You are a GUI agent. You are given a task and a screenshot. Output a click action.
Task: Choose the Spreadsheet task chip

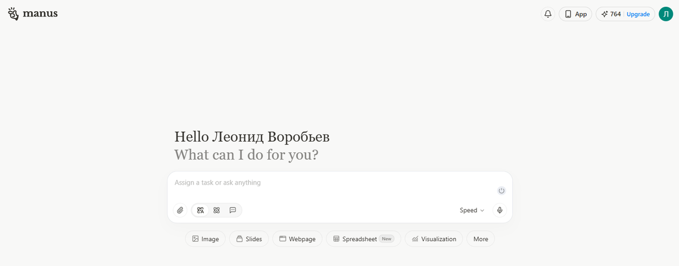(x=363, y=239)
